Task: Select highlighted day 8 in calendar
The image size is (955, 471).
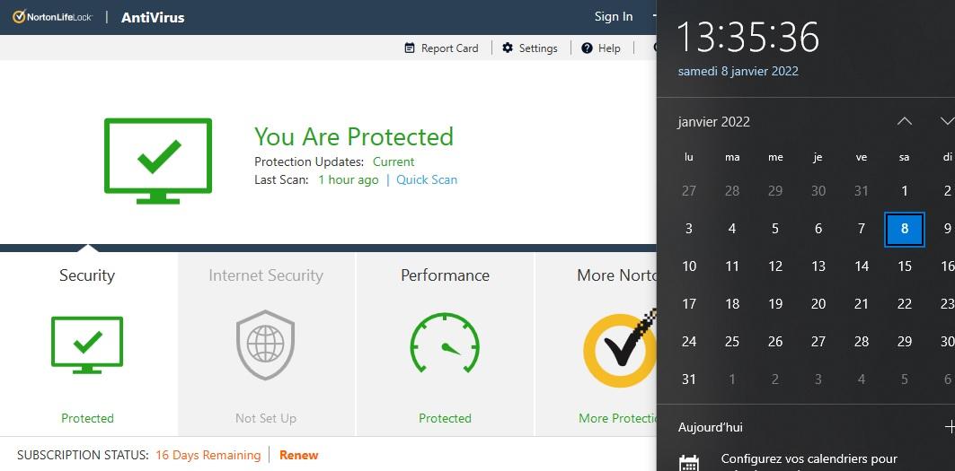Action: (905, 229)
